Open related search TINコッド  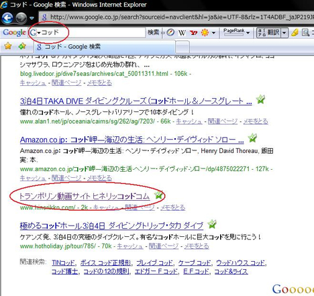click(63, 262)
